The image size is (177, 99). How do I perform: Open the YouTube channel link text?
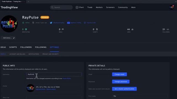(x=76, y=23)
